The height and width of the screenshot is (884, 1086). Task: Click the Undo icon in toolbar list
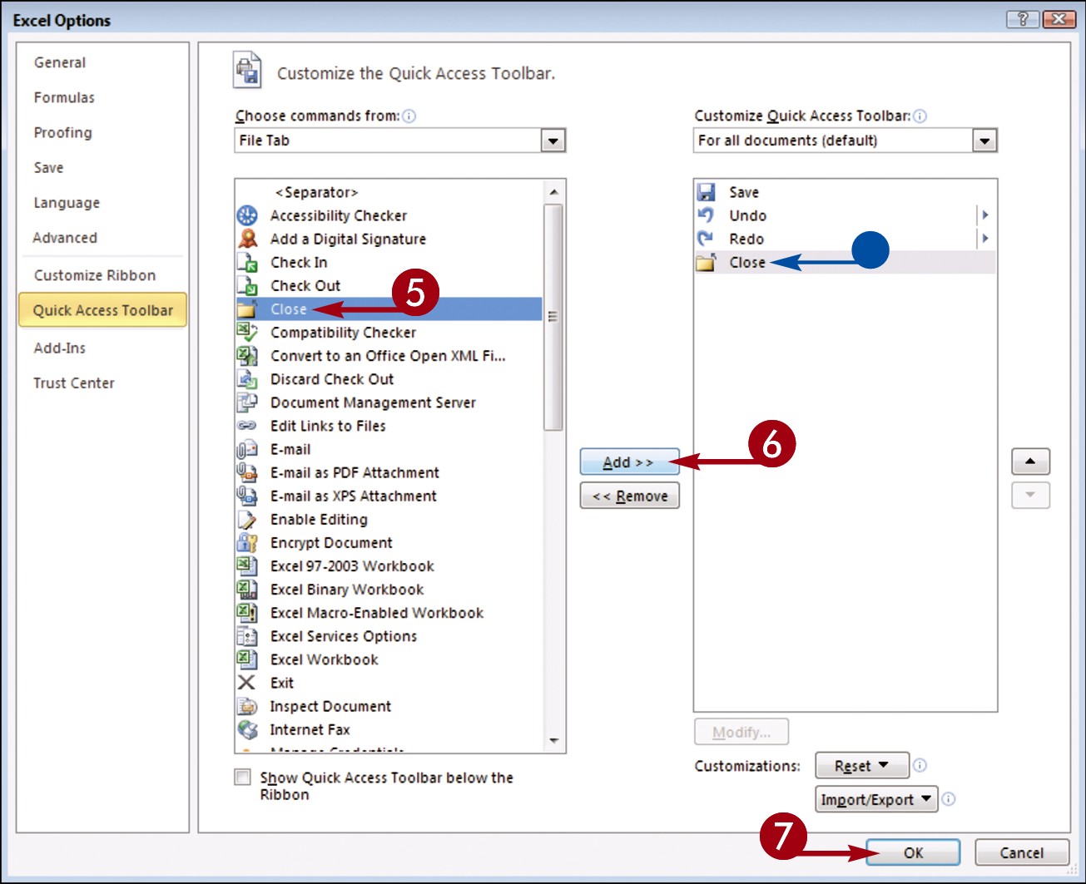(706, 215)
